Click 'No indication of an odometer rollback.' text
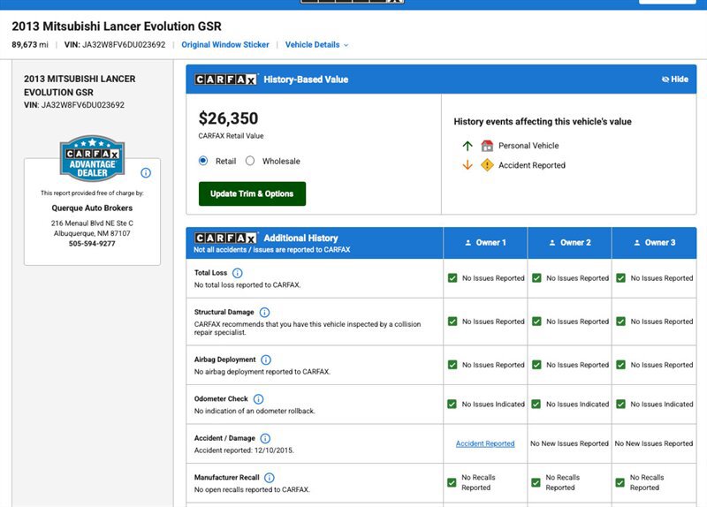This screenshot has width=707, height=507. tap(255, 411)
